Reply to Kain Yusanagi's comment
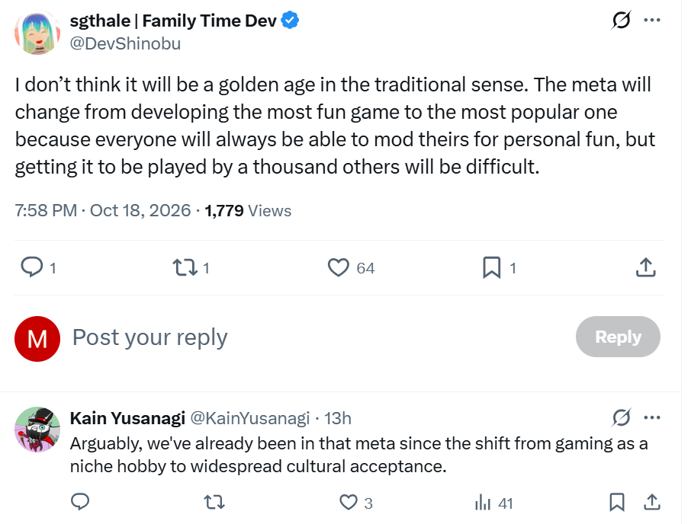This screenshot has width=691, height=524. pos(80,502)
